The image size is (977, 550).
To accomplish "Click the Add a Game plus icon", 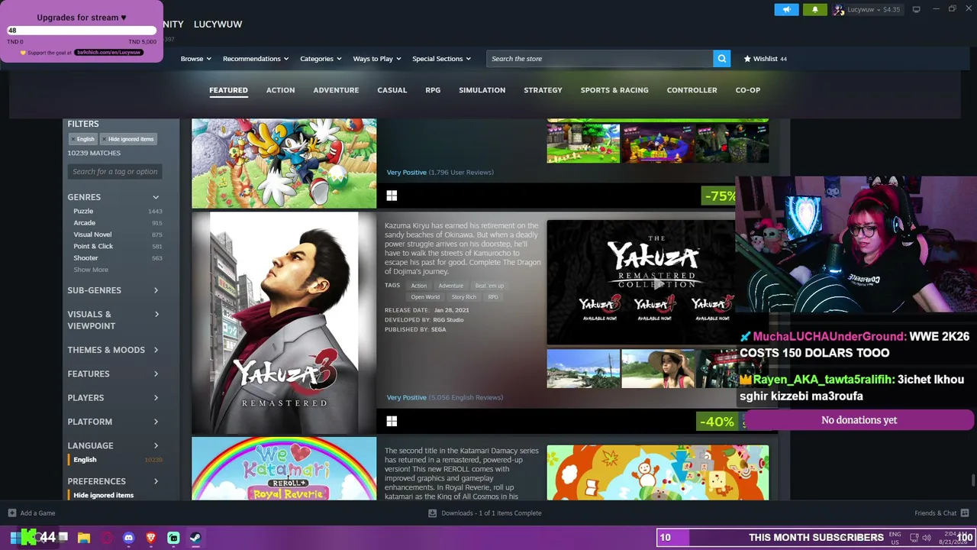I will (11, 513).
